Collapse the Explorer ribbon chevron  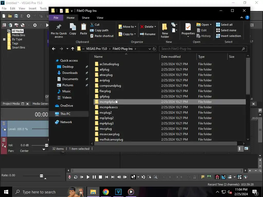point(241,17)
